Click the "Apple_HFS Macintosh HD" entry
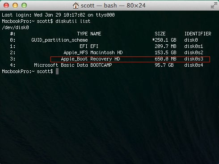219x164 pixels. [93, 52]
